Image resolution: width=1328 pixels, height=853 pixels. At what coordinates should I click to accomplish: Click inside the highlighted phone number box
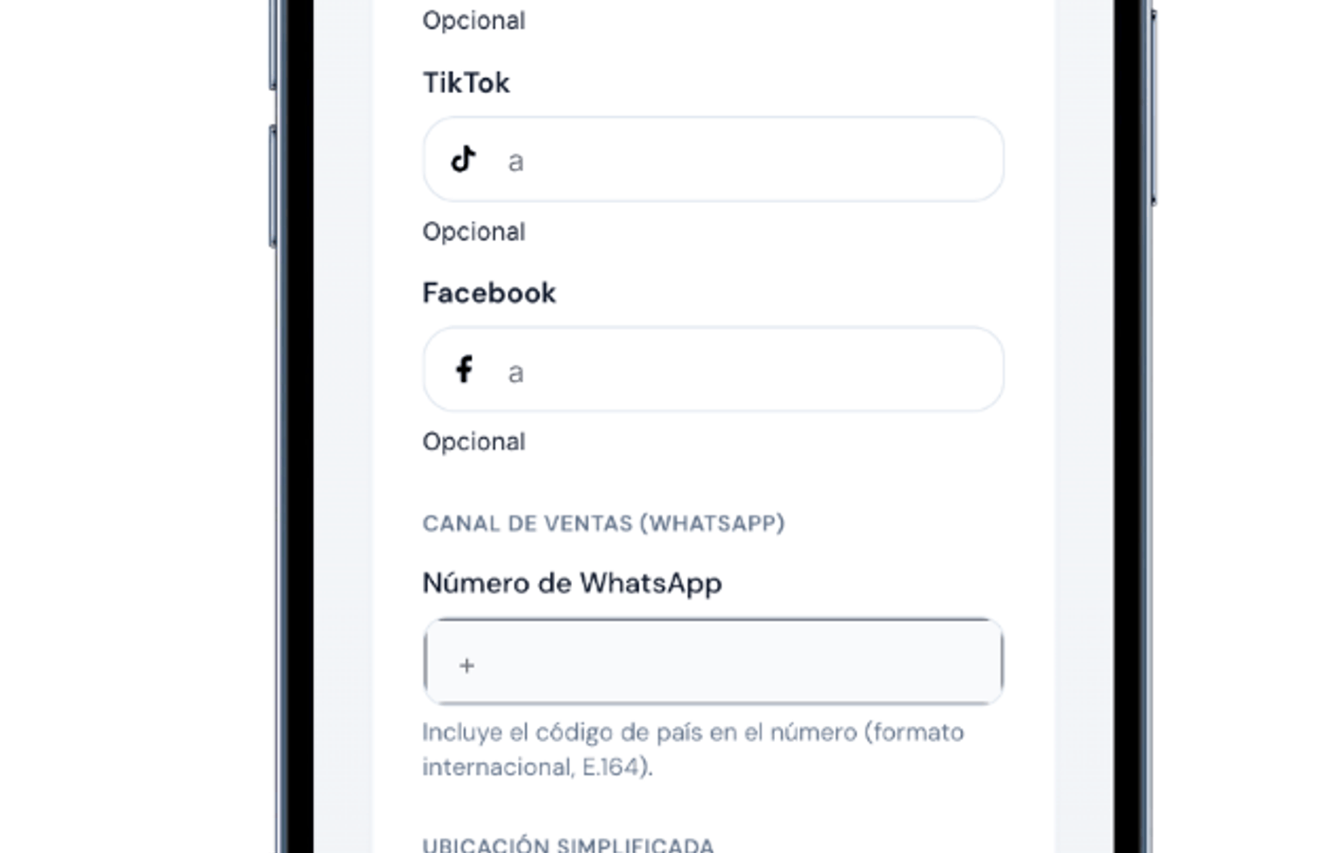click(x=711, y=663)
